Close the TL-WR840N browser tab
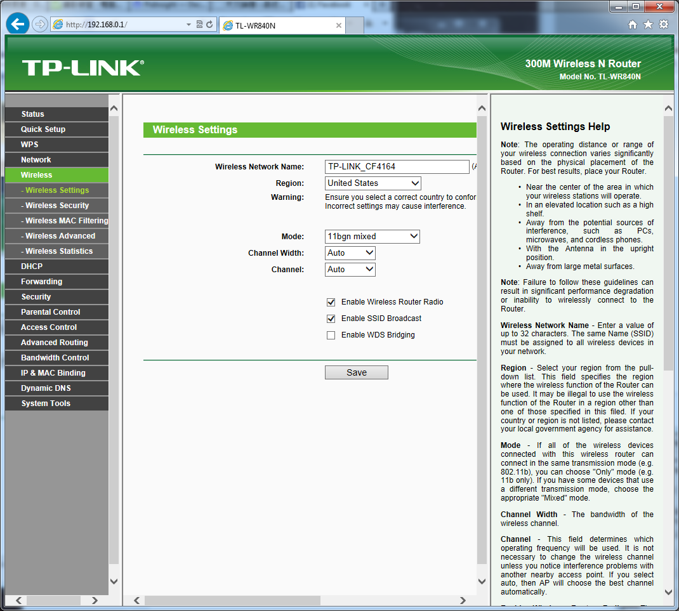 339,25
